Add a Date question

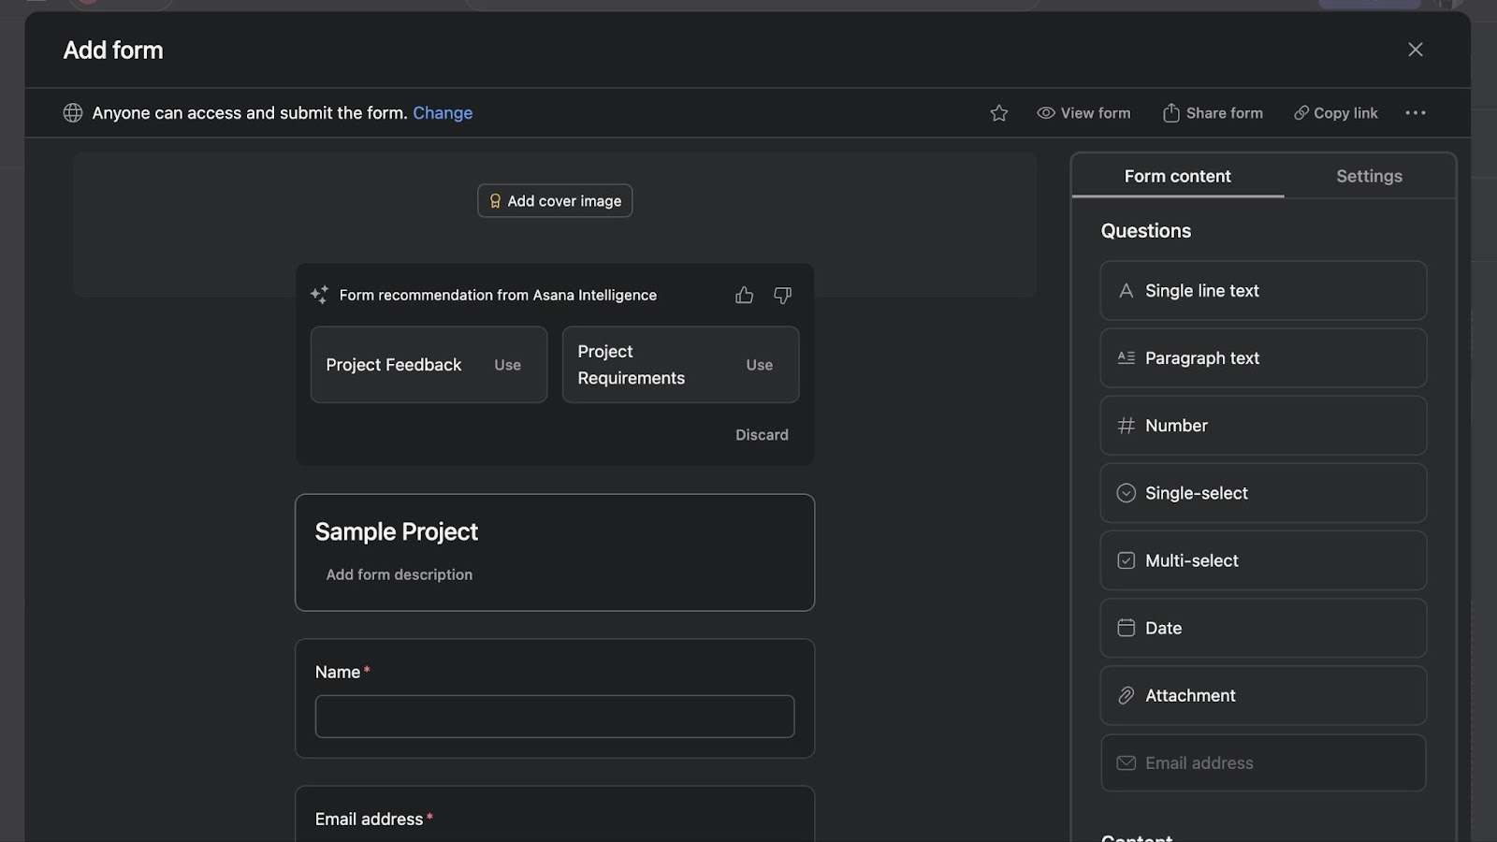point(1262,628)
